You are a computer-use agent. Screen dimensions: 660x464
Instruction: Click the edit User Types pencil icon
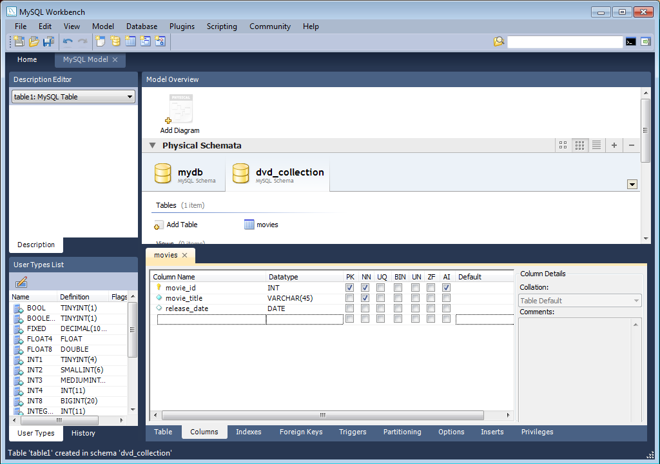tap(21, 282)
